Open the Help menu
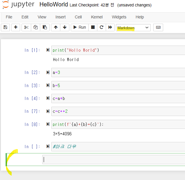The image size is (185, 180). click(140, 17)
